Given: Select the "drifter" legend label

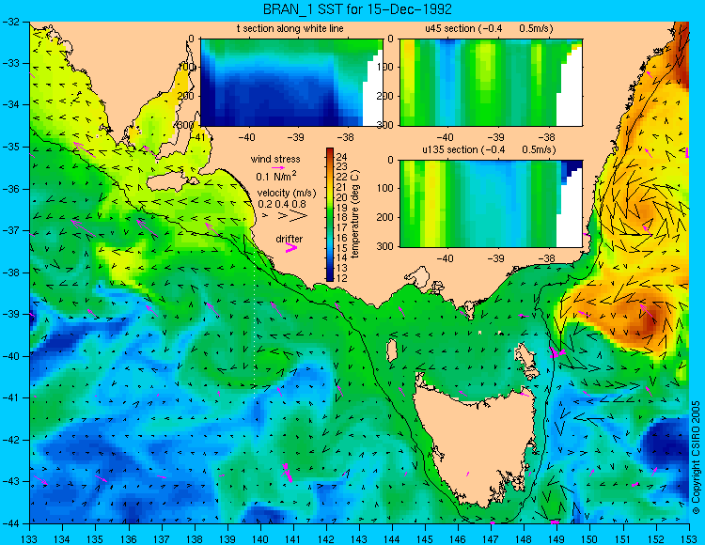Looking at the screenshot, I should coord(290,239).
